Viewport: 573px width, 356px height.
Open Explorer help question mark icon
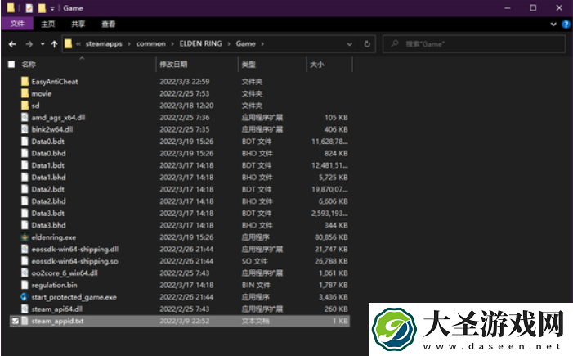(x=566, y=25)
